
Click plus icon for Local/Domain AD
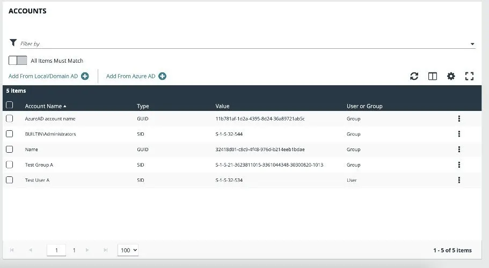tap(85, 76)
